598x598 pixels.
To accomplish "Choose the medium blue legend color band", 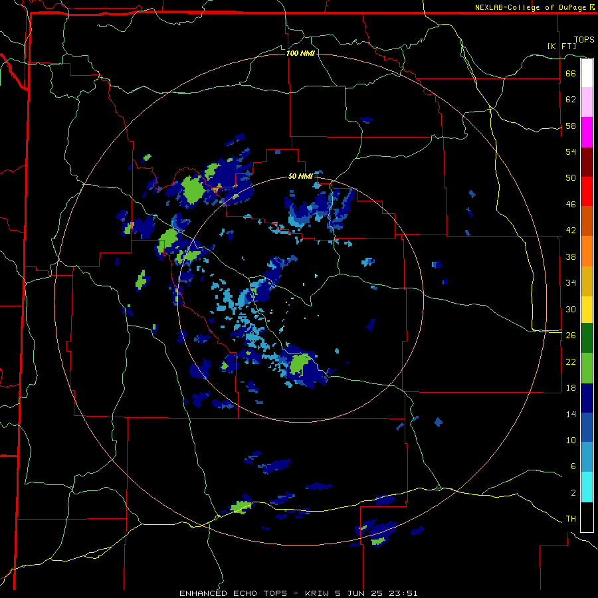I will [x=587, y=427].
